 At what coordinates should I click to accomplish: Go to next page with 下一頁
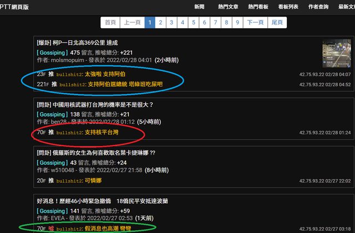pyautogui.click(x=255, y=23)
